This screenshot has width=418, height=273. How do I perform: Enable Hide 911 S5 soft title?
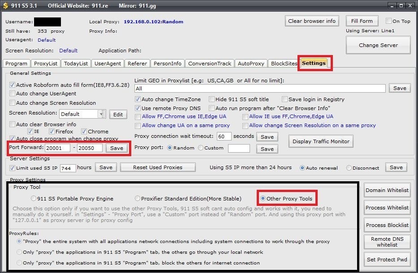click(x=211, y=99)
